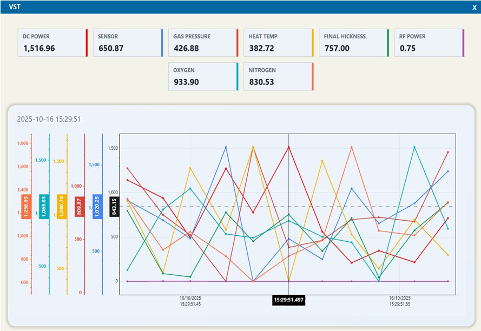Click the red data peak at cursor line
Viewport: 481px width, 331px height.
click(289, 147)
